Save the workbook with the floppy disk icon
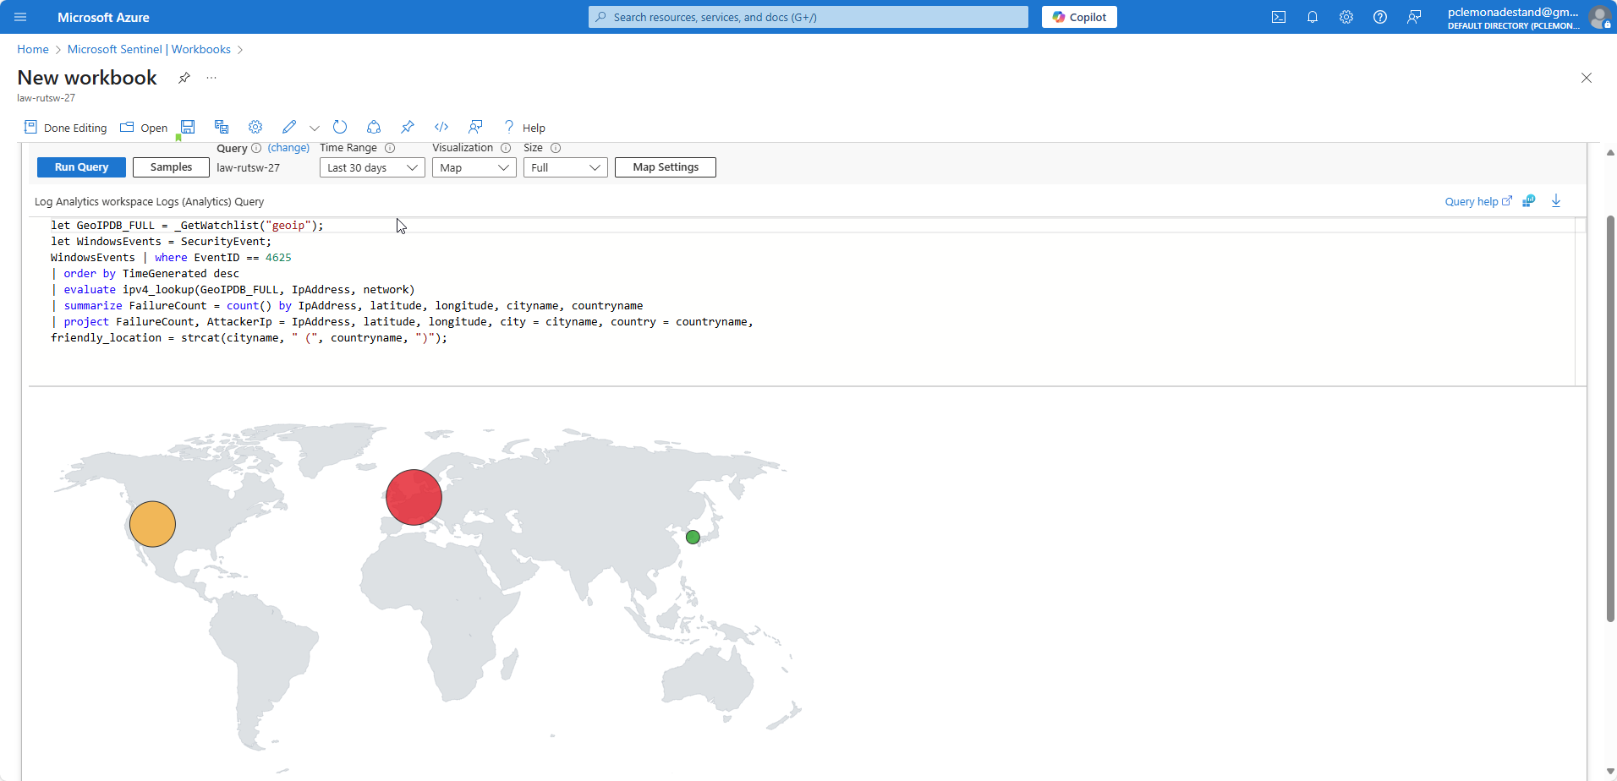Image resolution: width=1617 pixels, height=781 pixels. click(188, 127)
